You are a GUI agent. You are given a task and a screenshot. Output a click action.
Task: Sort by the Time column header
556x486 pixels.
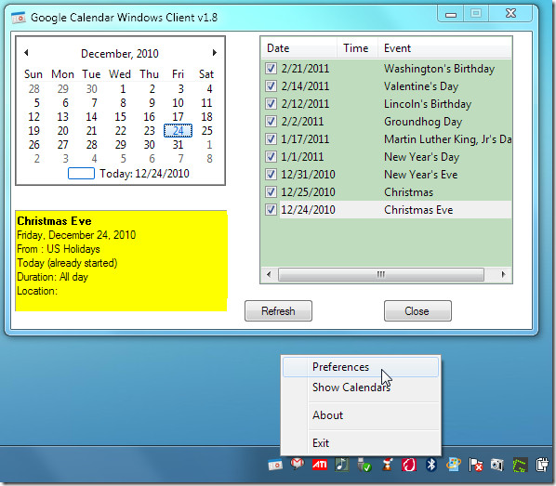356,48
